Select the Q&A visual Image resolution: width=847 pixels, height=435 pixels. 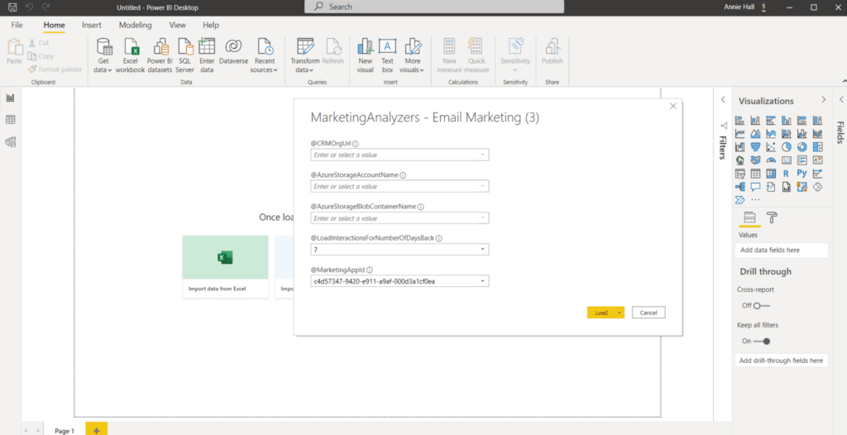pyautogui.click(x=756, y=187)
